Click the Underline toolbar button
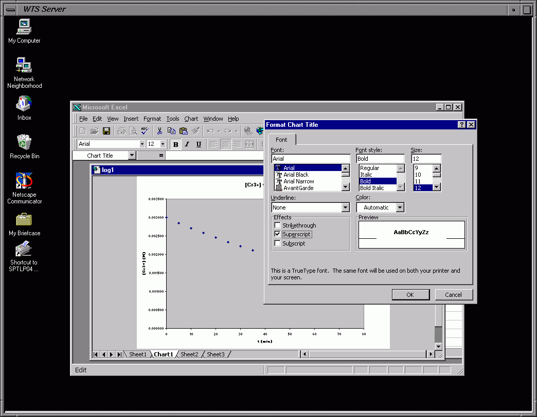This screenshot has height=417, width=537. point(199,144)
